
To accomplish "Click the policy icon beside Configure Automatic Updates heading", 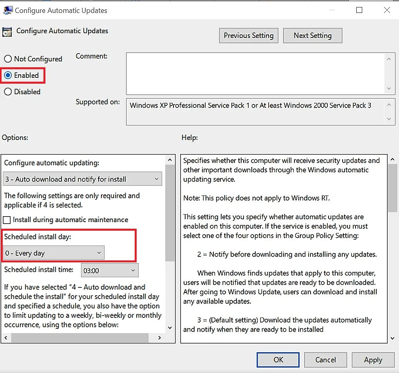I will coord(7,32).
